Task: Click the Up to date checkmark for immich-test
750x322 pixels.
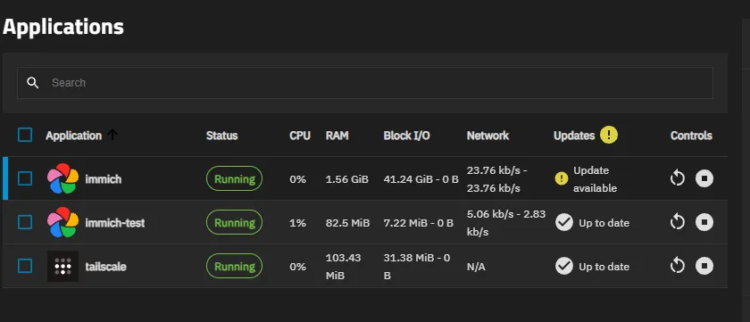Action: coord(564,222)
